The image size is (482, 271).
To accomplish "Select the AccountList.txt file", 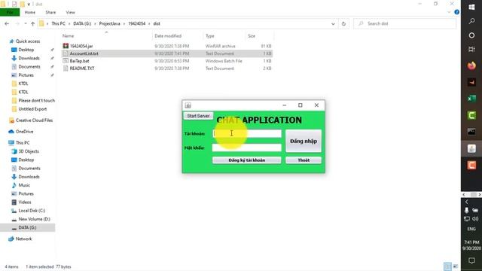I will click(x=84, y=53).
